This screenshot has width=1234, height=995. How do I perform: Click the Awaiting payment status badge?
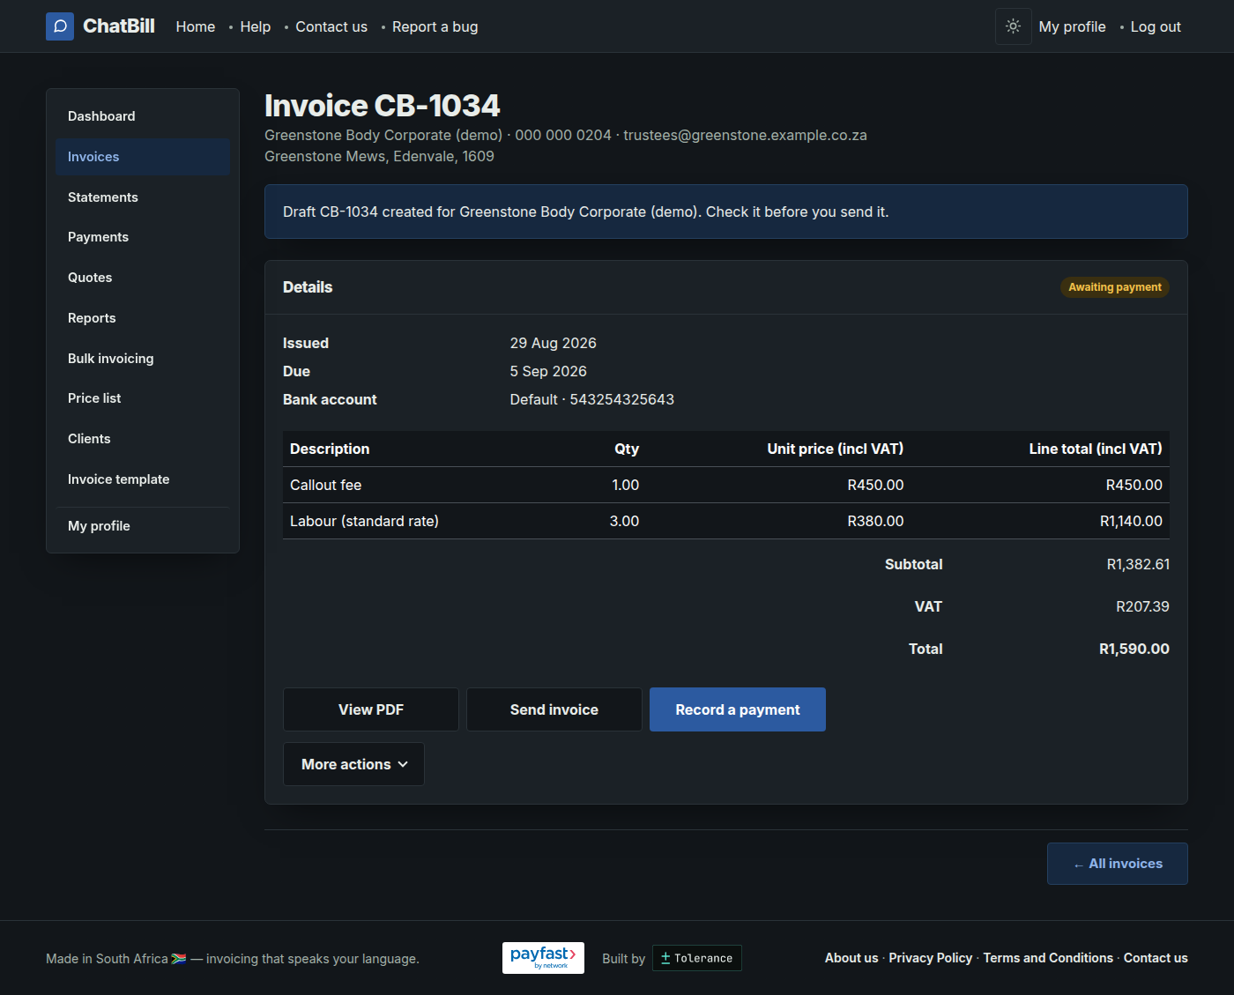pos(1115,287)
